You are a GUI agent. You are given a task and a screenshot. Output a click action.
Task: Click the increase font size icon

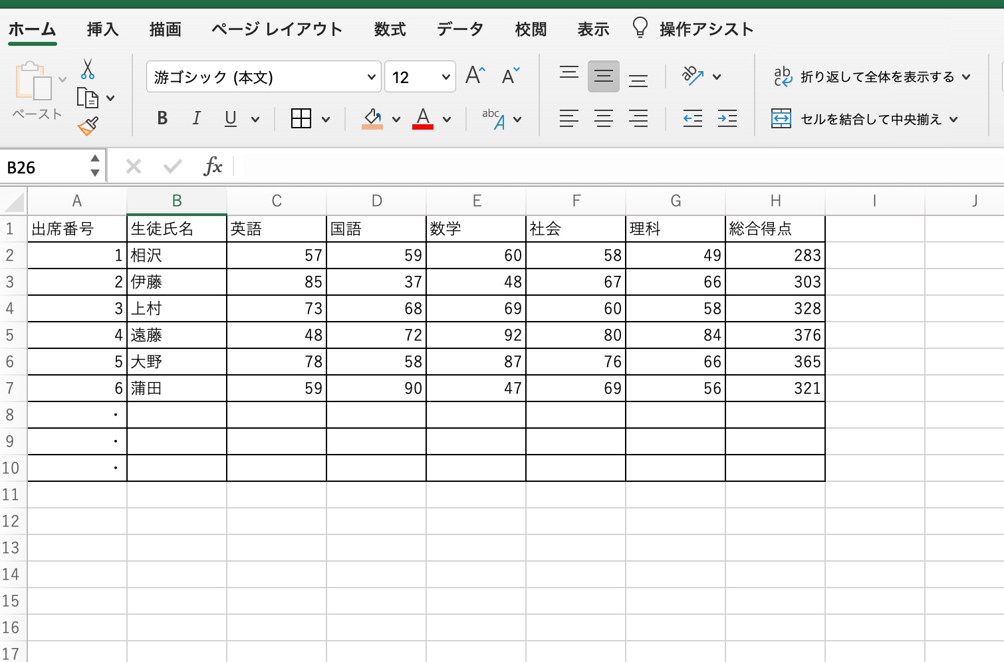475,76
